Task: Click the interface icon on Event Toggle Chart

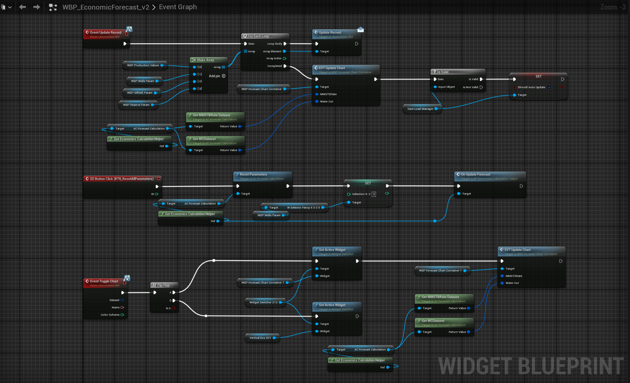Action: (127, 278)
